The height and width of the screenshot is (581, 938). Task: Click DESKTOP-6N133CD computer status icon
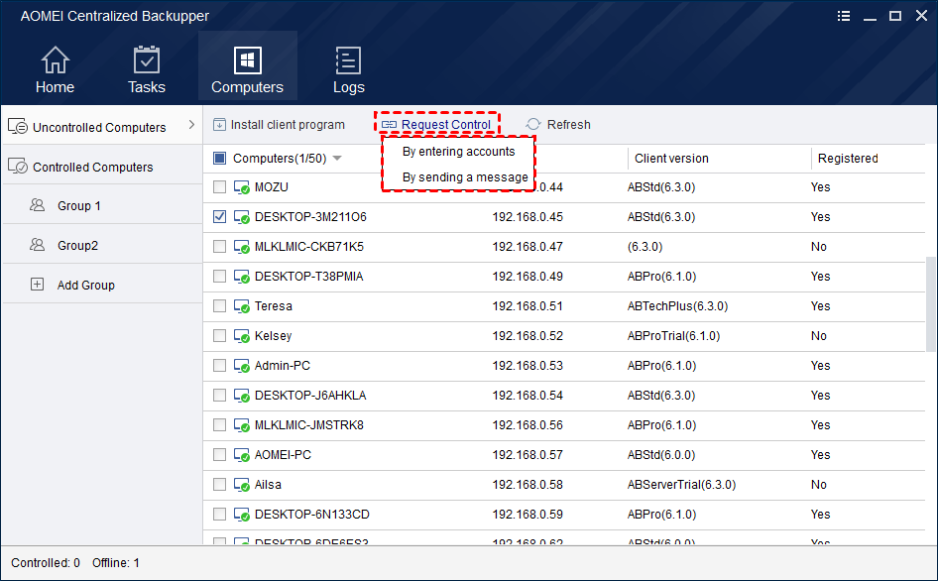(242, 515)
